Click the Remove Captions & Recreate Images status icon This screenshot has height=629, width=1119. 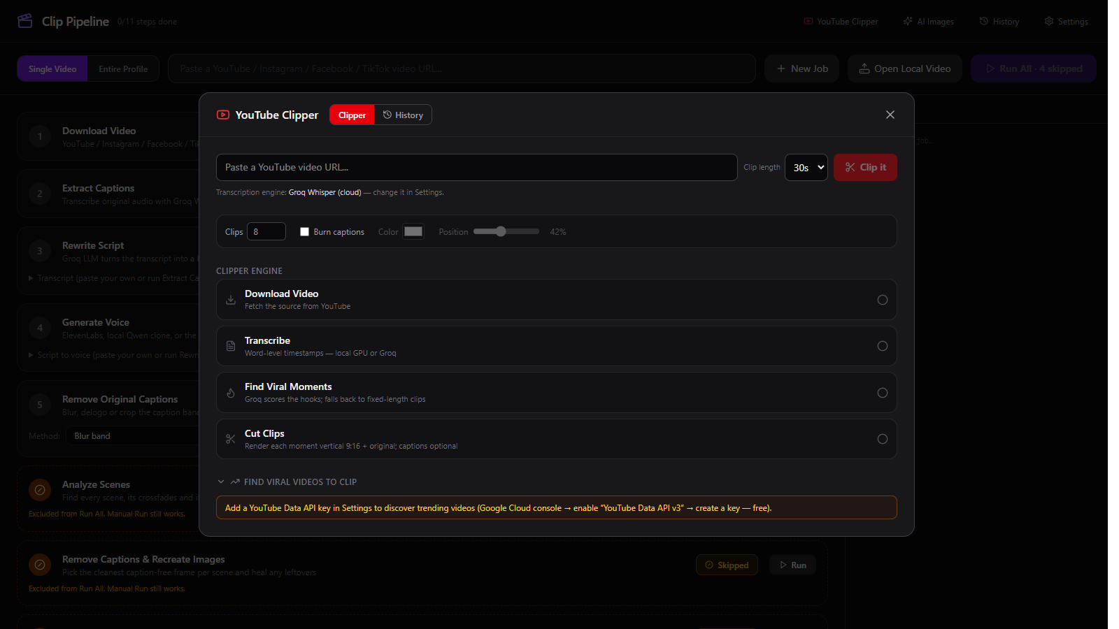tap(40, 565)
